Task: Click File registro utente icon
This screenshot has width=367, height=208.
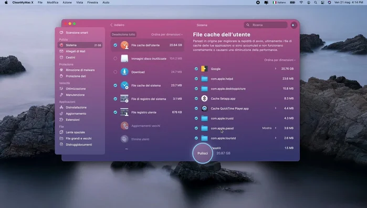Action: click(x=124, y=112)
